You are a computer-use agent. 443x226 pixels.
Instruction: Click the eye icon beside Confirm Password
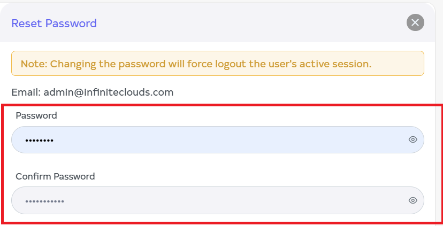point(413,200)
